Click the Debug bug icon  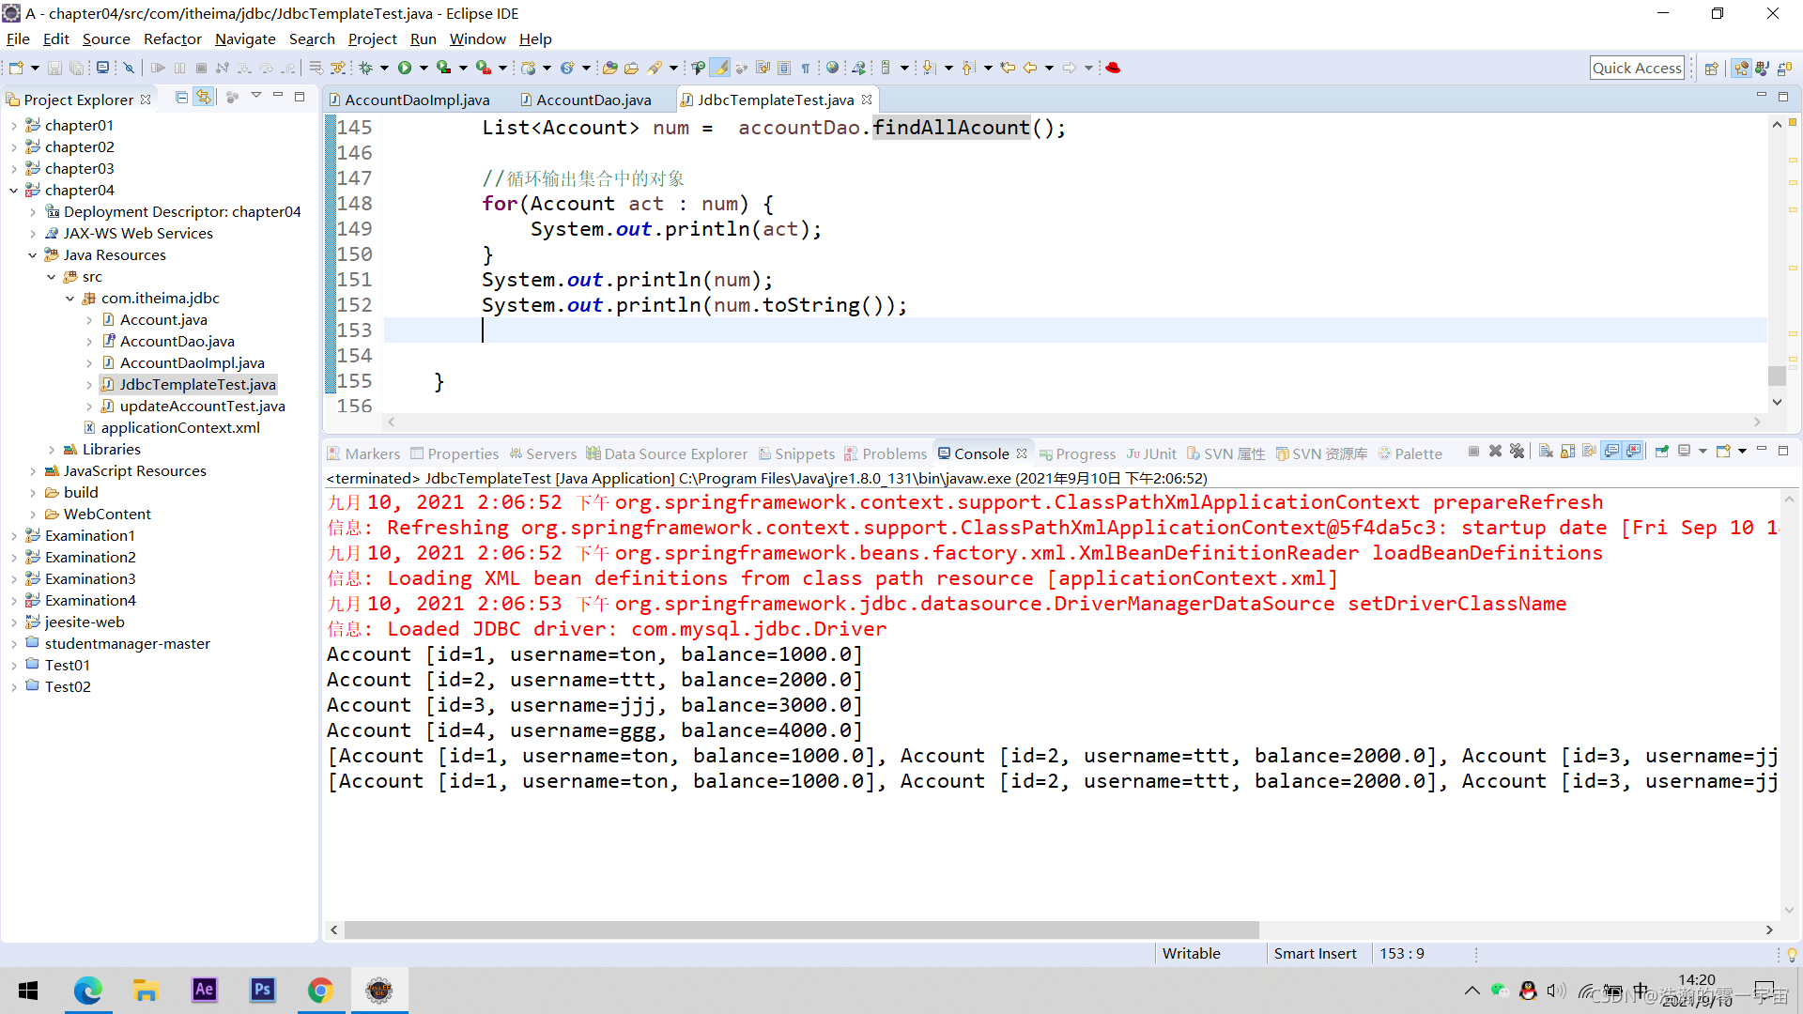coord(366,68)
